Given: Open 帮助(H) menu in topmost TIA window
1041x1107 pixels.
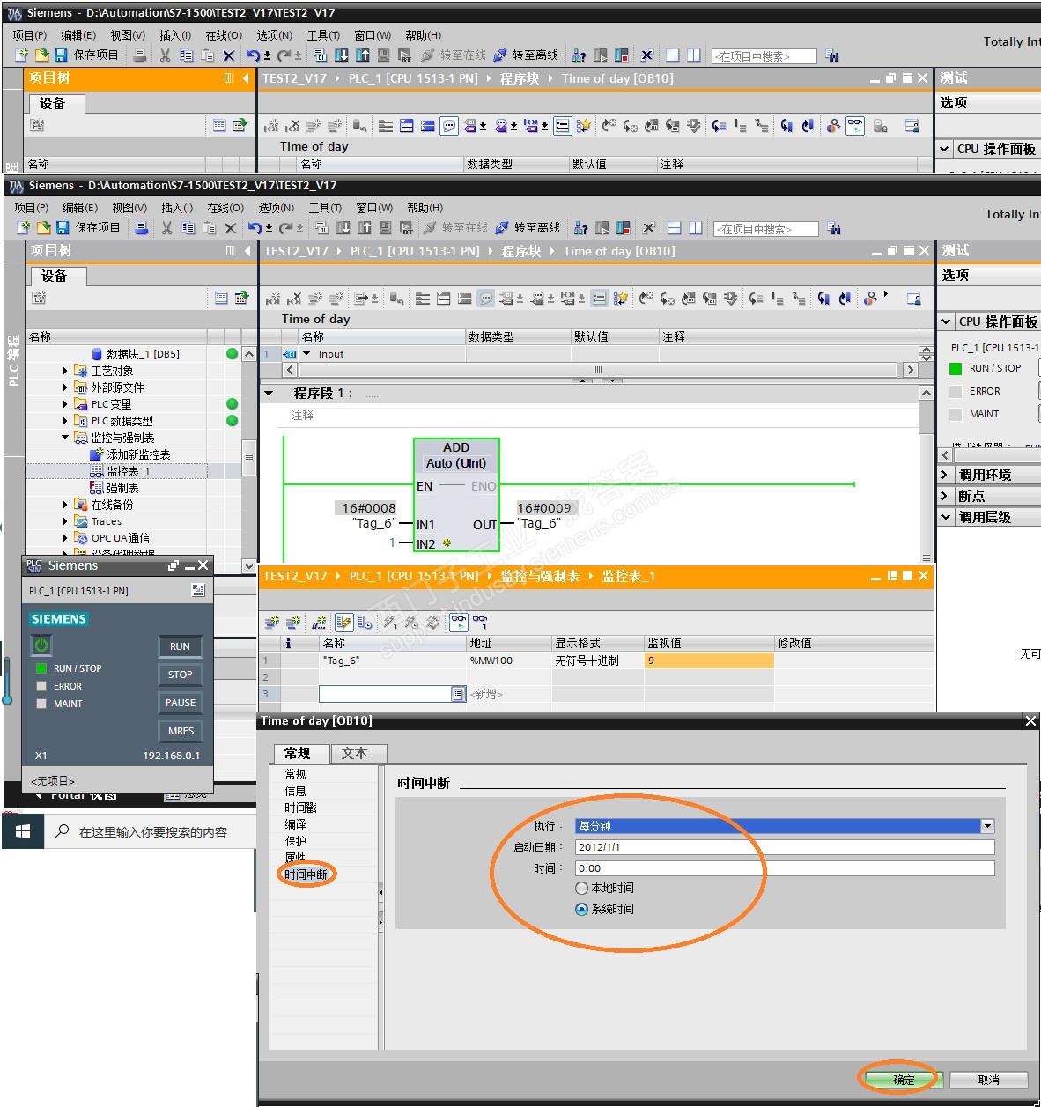Looking at the screenshot, I should pos(424,35).
